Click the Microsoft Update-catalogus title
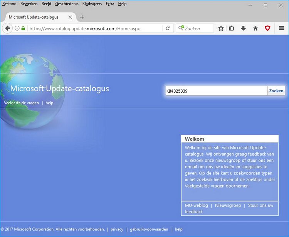289x237 pixels. pyautogui.click(x=59, y=88)
